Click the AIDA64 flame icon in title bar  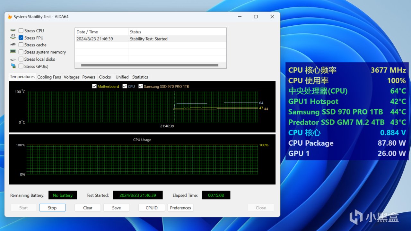pos(10,17)
